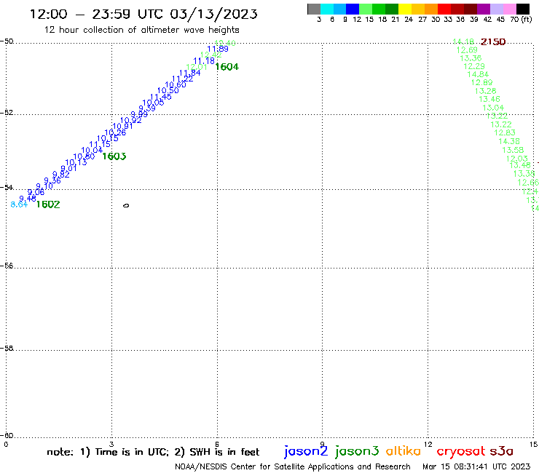Click the 1604 pass time label
Screen dimensions: 539x473
(227, 67)
